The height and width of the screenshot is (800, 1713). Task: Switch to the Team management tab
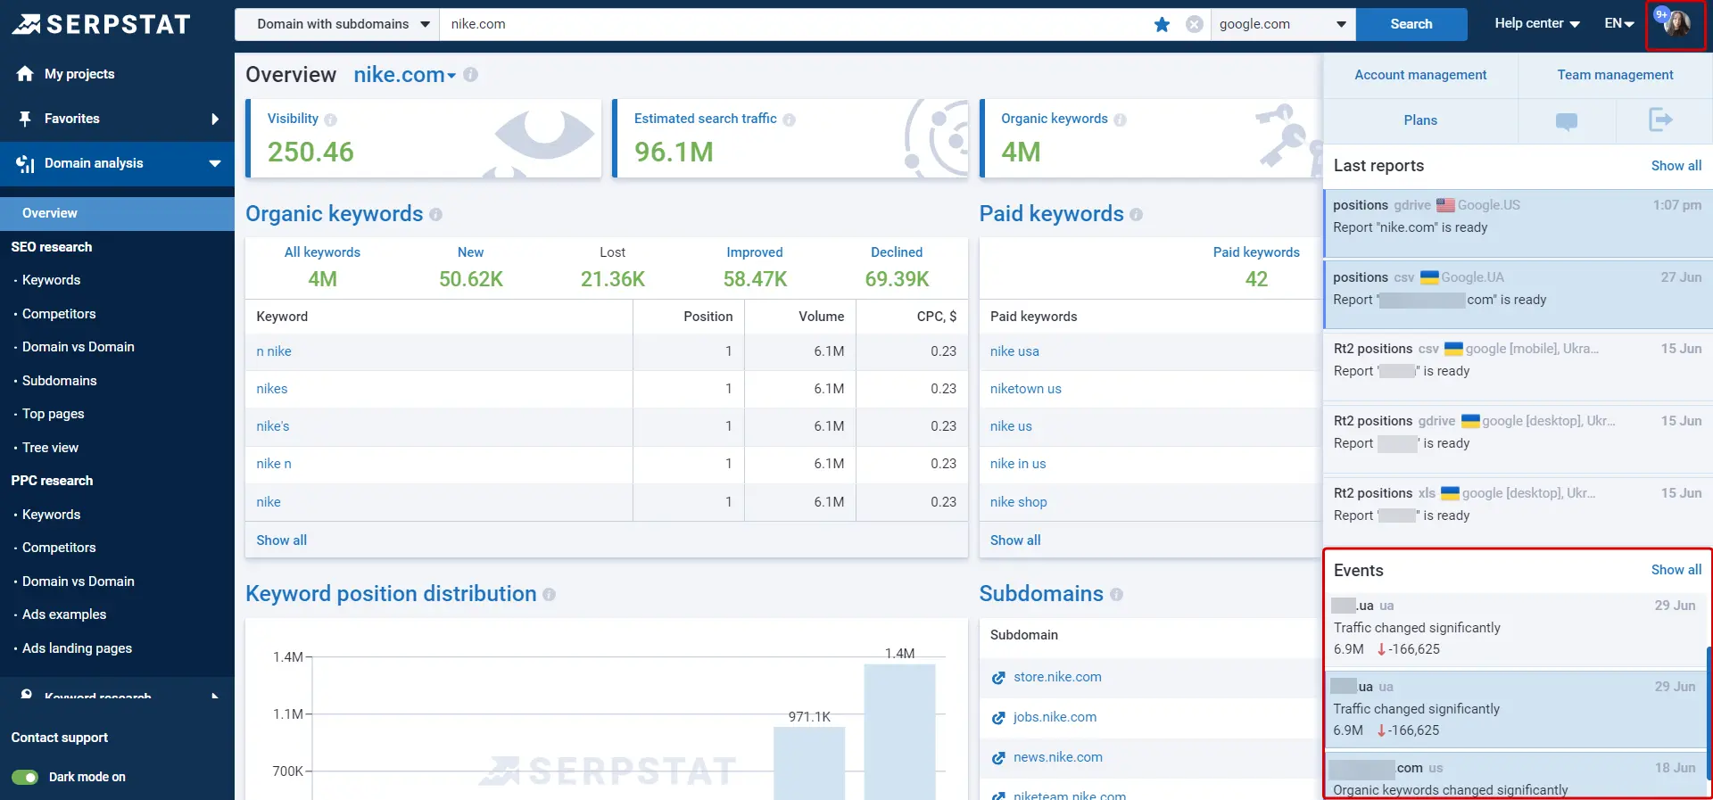click(1615, 75)
